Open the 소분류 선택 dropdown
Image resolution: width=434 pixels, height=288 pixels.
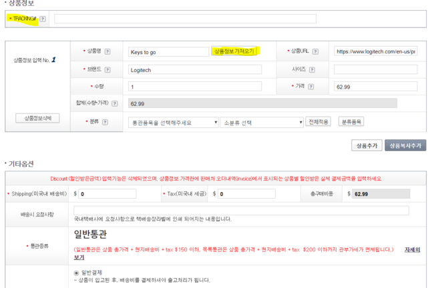pos(262,123)
